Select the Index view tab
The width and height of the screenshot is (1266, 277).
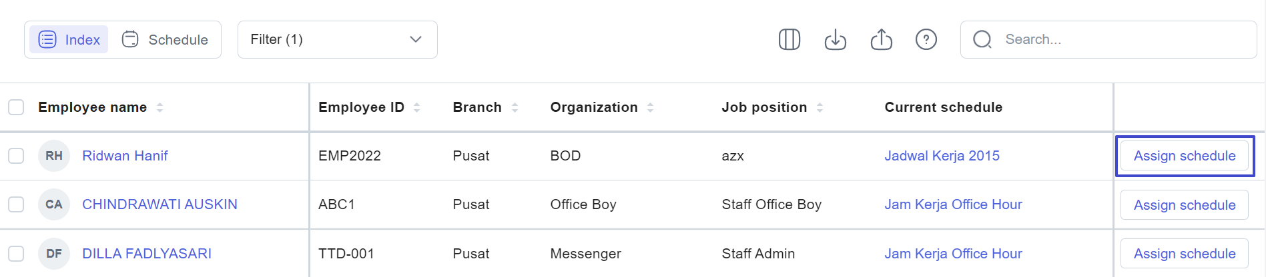point(69,39)
